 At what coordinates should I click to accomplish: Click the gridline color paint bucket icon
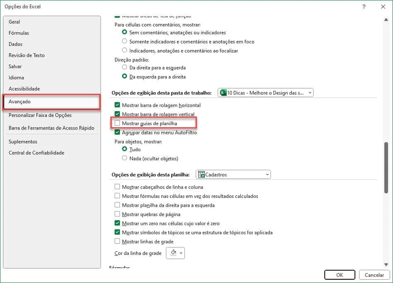coord(173,253)
